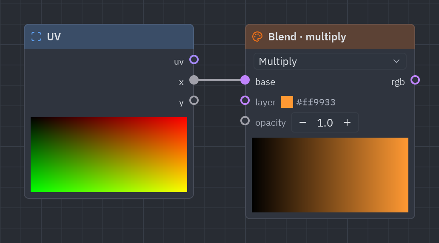This screenshot has width=439, height=243.
Task: Click the 'x' output label
Action: point(181,82)
